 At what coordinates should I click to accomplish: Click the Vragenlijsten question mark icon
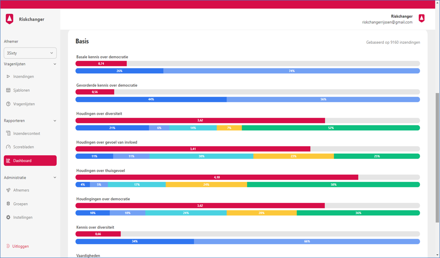click(x=8, y=104)
